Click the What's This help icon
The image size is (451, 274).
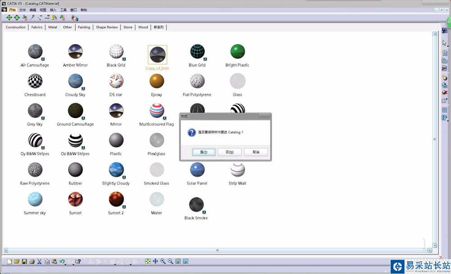click(78, 261)
